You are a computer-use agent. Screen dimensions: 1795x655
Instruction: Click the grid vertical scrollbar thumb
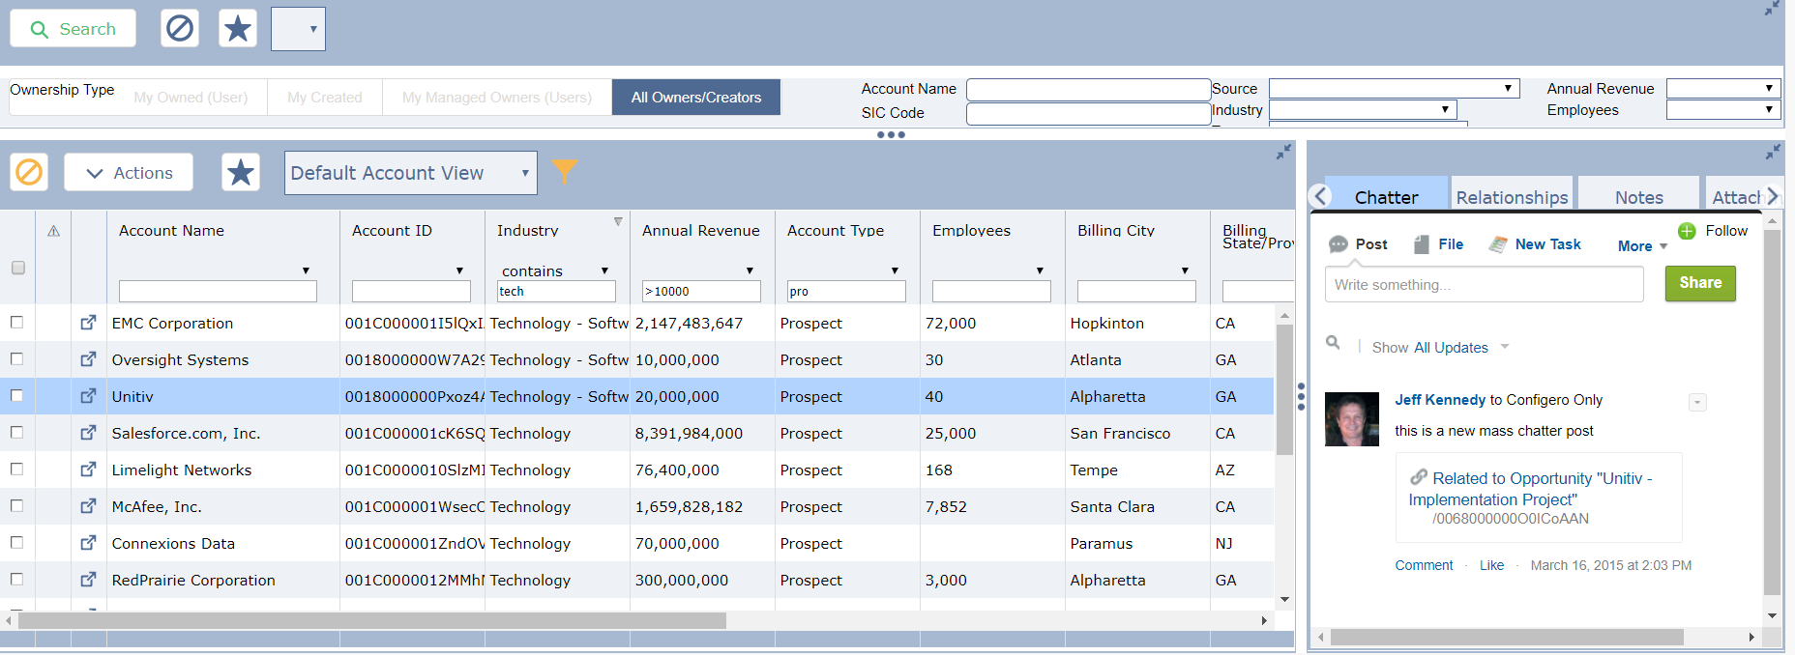point(1284,389)
